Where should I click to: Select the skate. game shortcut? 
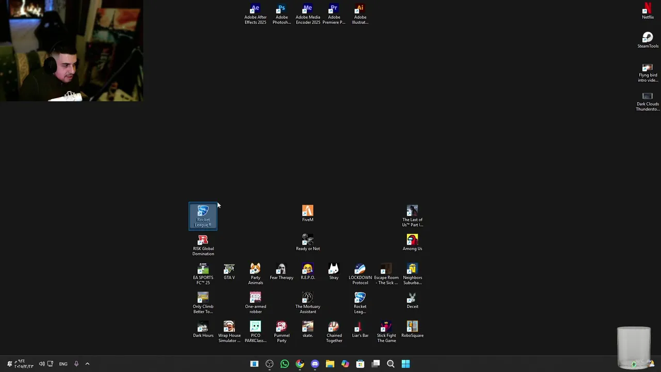[308, 330]
